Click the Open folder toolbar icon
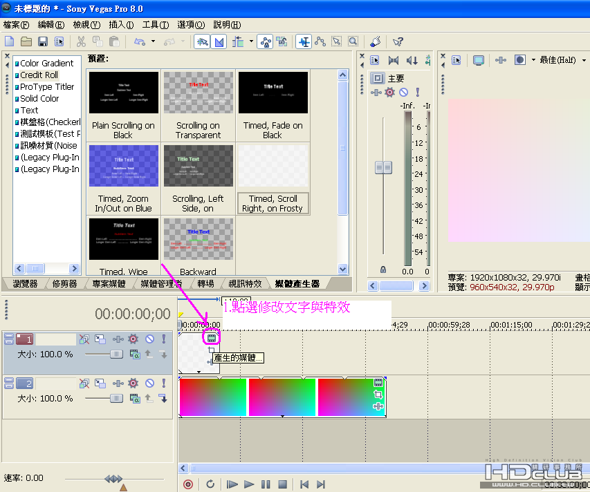 [26, 41]
